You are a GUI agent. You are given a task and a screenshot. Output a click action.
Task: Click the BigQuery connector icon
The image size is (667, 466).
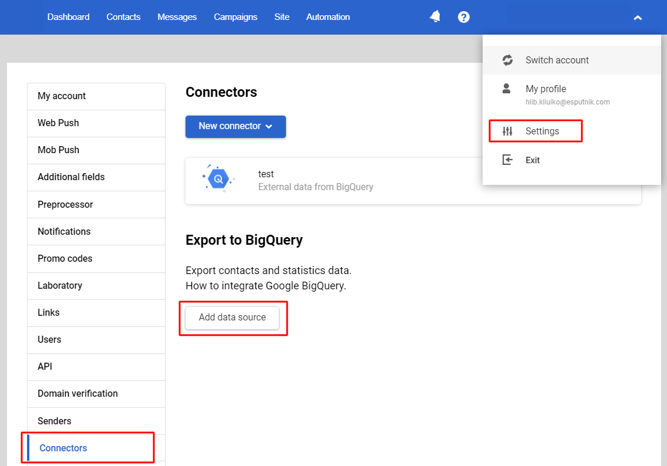click(218, 180)
